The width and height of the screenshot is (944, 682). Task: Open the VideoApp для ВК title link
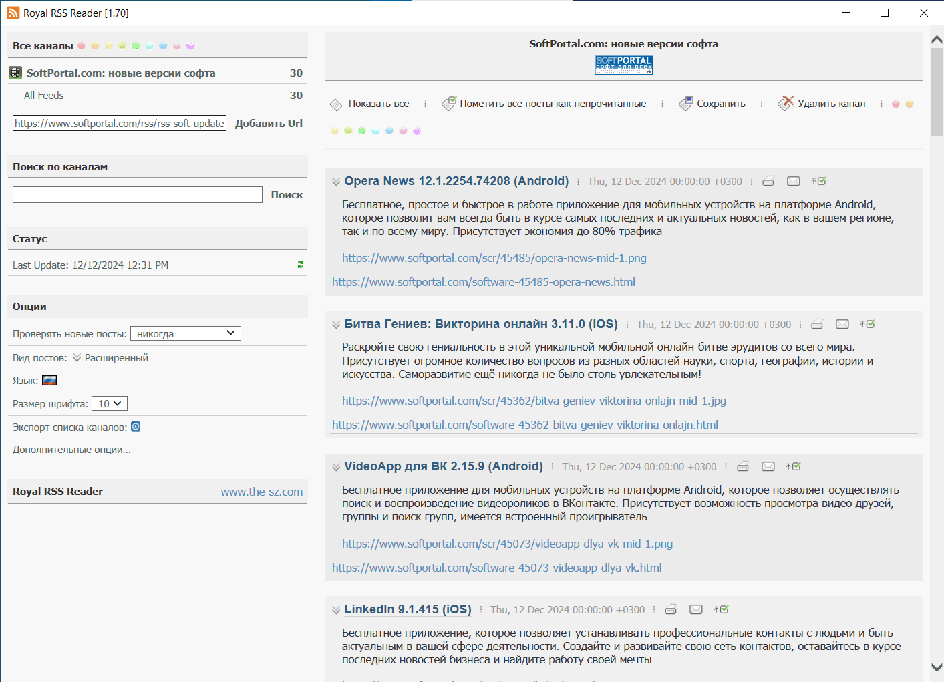(444, 466)
